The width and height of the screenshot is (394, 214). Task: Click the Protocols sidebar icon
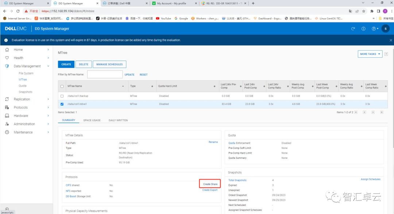(7, 107)
